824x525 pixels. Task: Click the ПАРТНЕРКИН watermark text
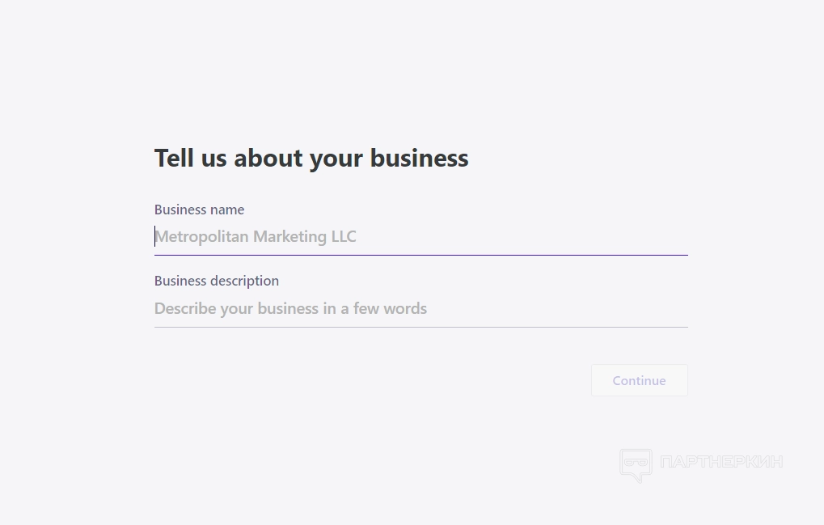pos(721,462)
